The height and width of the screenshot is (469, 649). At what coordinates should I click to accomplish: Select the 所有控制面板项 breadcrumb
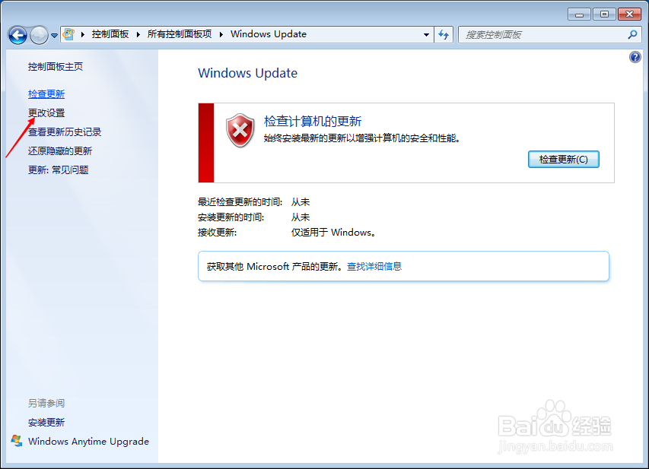coord(180,34)
